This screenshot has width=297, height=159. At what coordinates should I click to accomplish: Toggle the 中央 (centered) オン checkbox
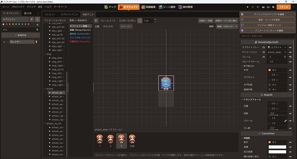[x=269, y=70]
